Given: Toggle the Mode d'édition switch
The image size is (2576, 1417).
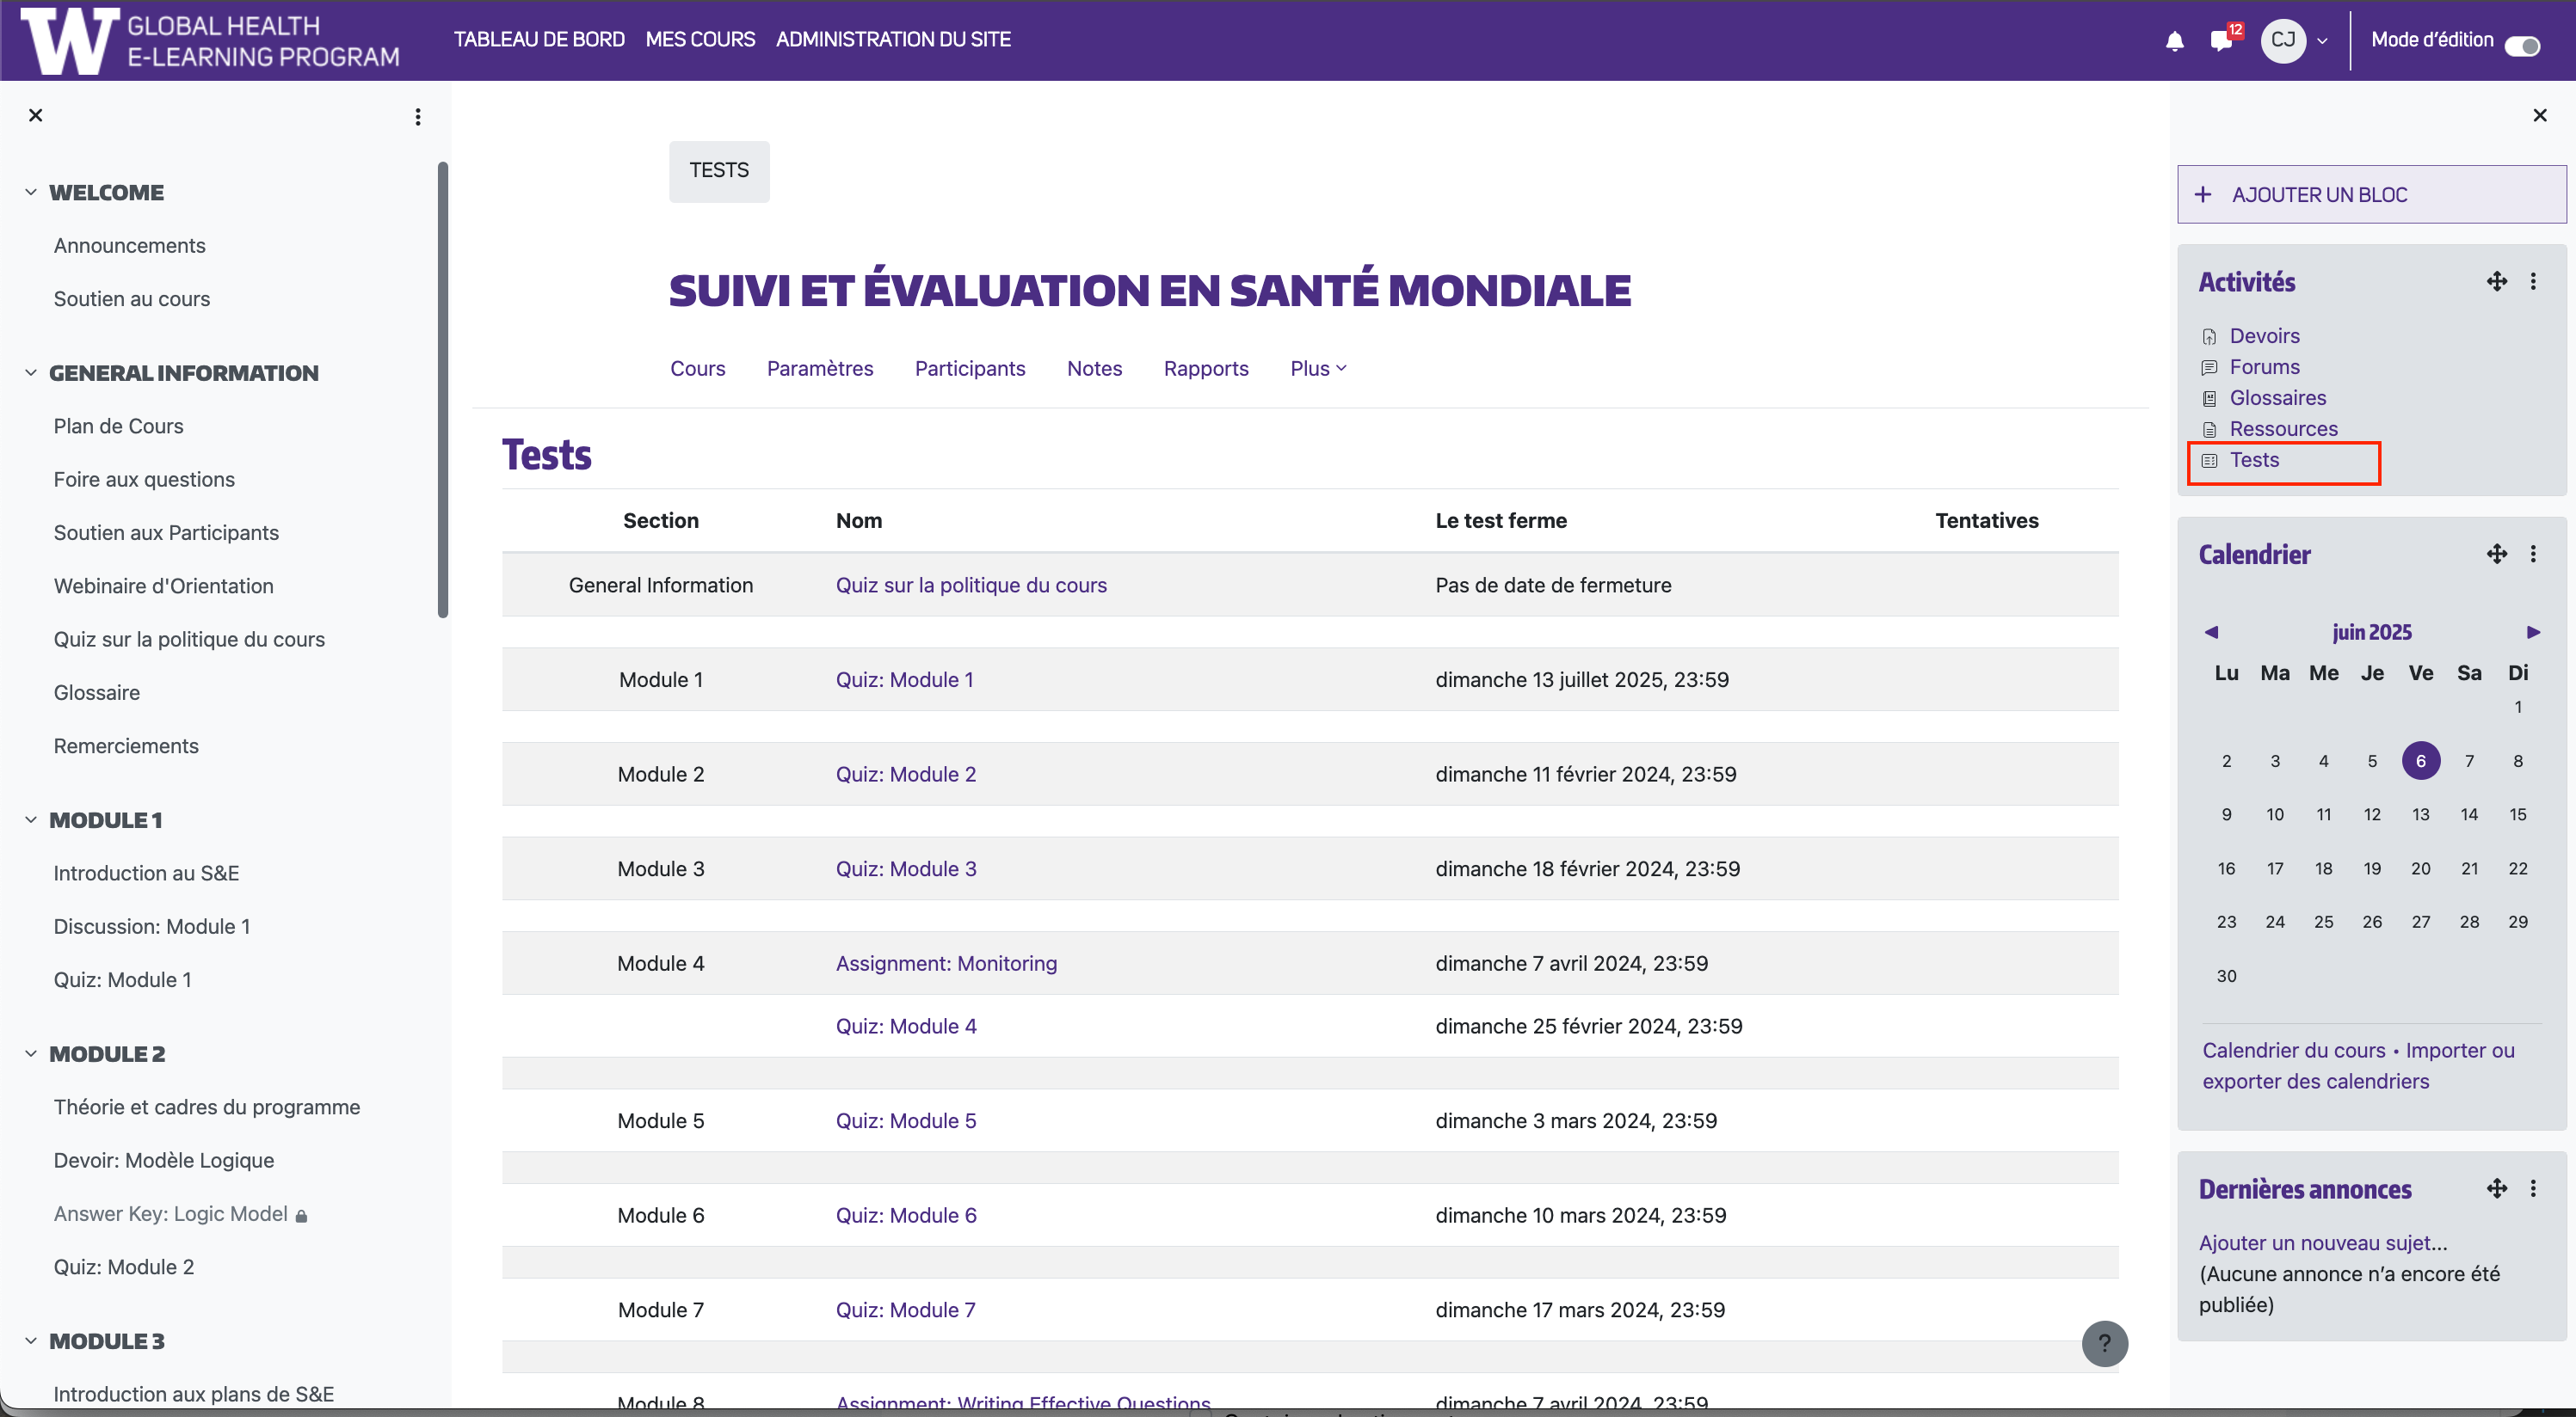Looking at the screenshot, I should (2522, 46).
